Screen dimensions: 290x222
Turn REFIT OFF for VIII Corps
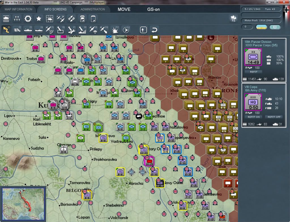tap(274, 117)
